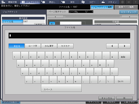Tap the m key
The width and height of the screenshot is (139, 104).
tap(77, 80)
